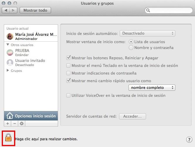Click the remove user minus button
195x147 pixels.
(x=15, y=124)
